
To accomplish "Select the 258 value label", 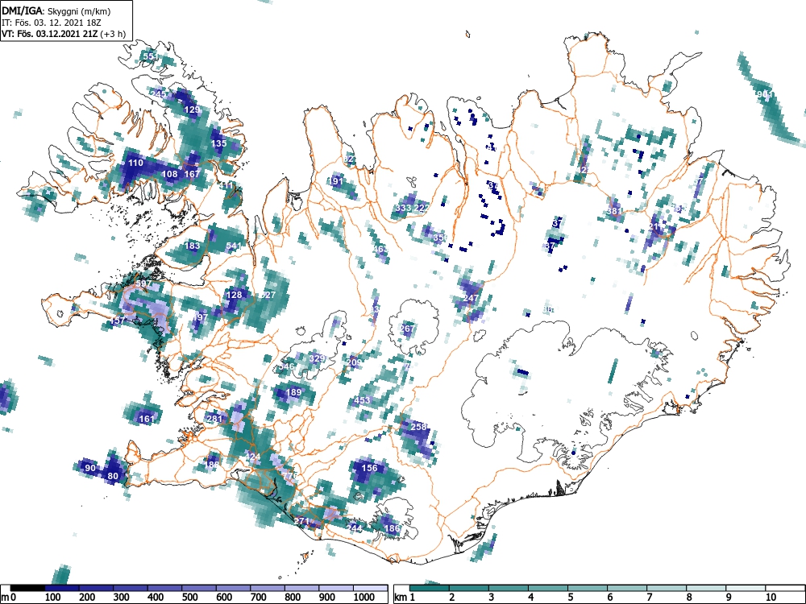I will click(419, 426).
